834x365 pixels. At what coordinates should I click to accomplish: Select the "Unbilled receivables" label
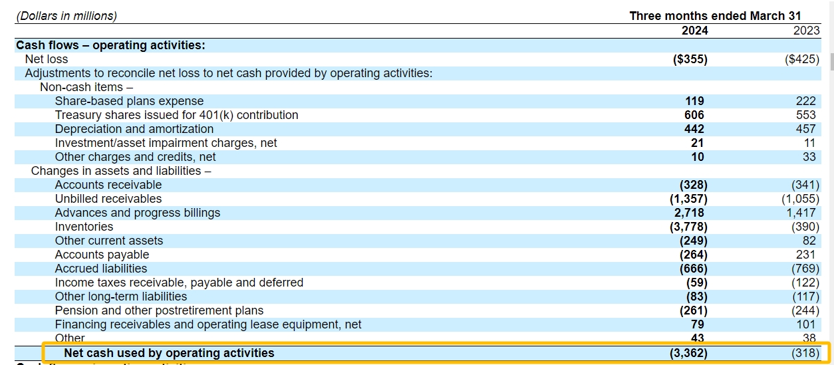coord(108,199)
